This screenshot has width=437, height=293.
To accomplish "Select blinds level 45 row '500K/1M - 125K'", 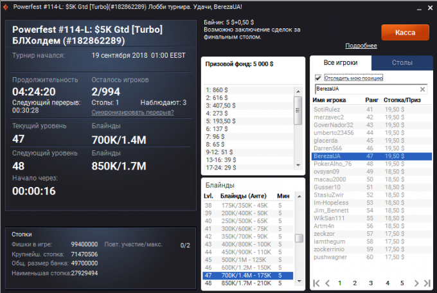I will pyautogui.click(x=248, y=260).
